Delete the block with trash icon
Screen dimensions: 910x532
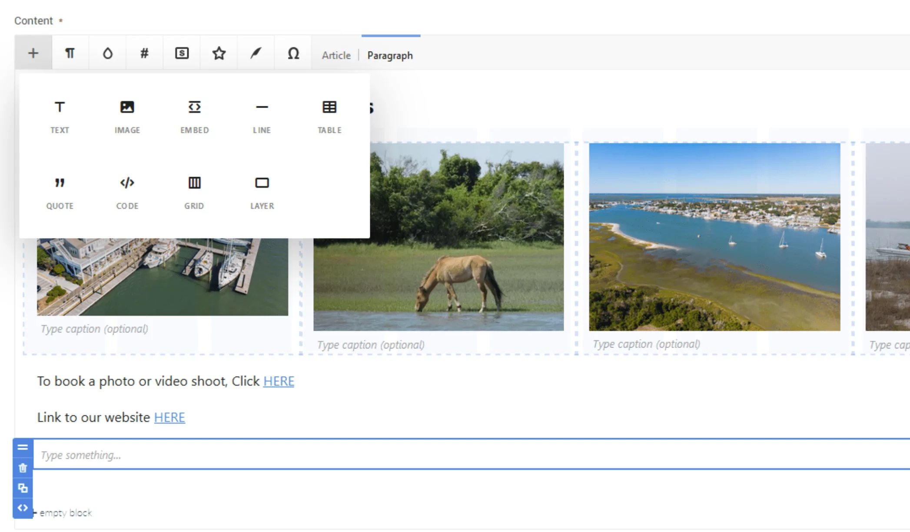[23, 468]
